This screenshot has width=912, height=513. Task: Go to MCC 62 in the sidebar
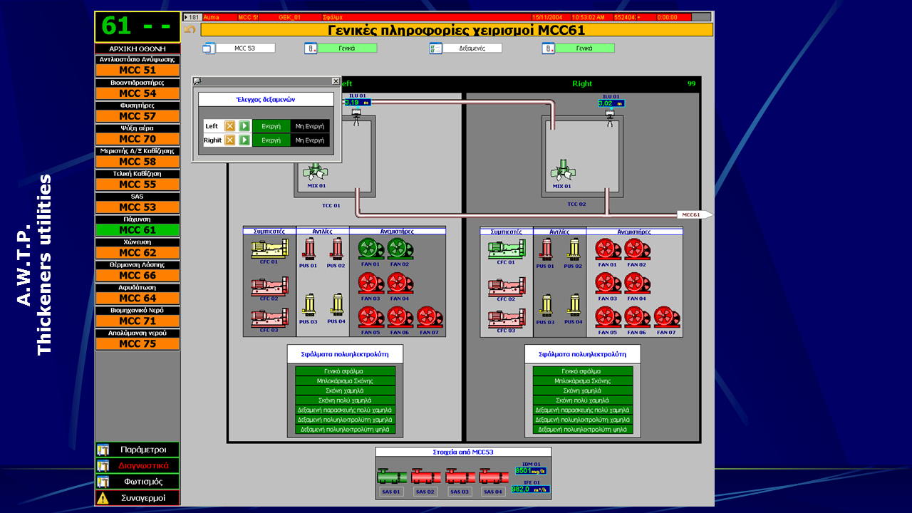point(138,253)
